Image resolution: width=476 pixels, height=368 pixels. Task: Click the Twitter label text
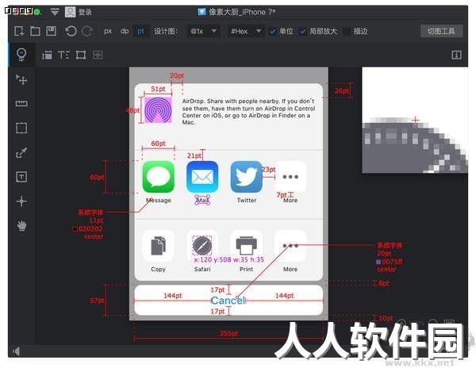[247, 200]
